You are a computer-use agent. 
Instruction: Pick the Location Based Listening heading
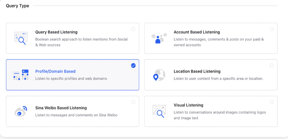[x=197, y=71]
